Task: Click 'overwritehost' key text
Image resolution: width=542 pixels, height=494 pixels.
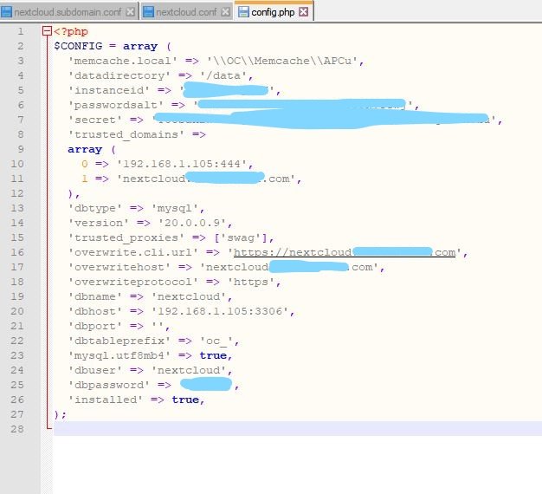Action: 119,268
